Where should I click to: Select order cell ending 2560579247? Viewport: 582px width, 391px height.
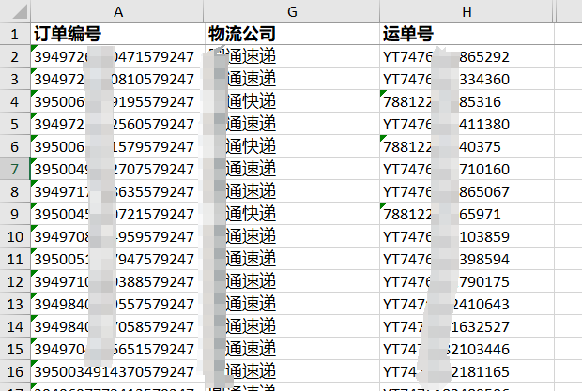[x=117, y=124]
